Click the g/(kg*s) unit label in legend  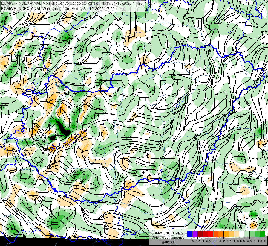(x=168, y=242)
